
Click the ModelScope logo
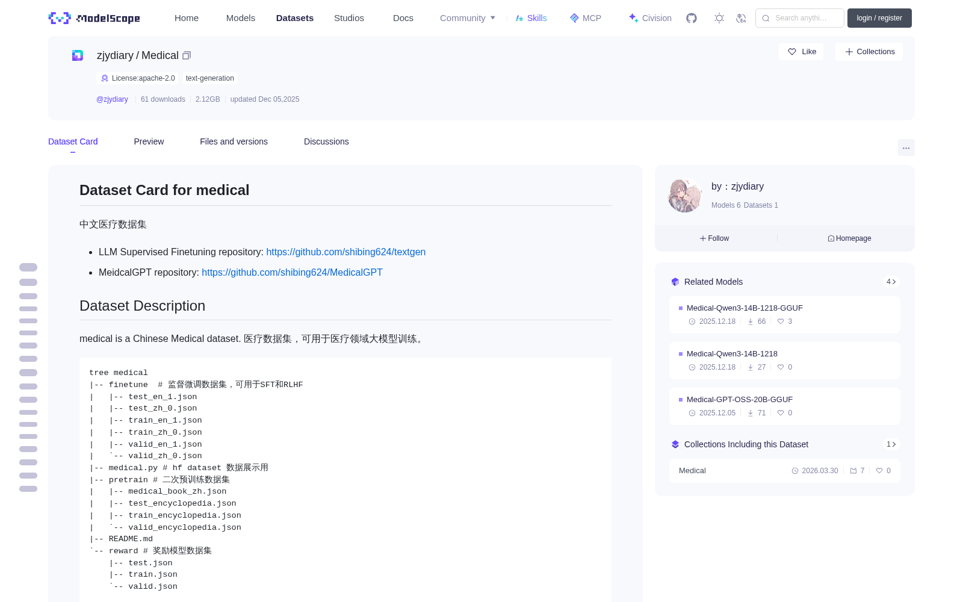[x=94, y=18]
